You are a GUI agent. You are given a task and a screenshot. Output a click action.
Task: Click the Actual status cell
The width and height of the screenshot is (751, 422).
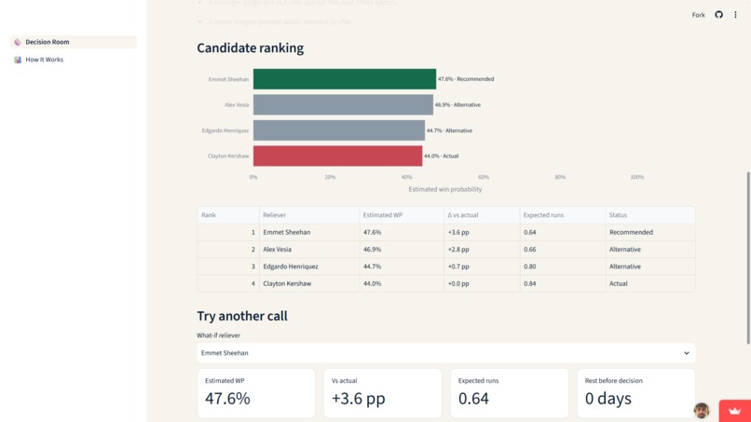coord(650,283)
